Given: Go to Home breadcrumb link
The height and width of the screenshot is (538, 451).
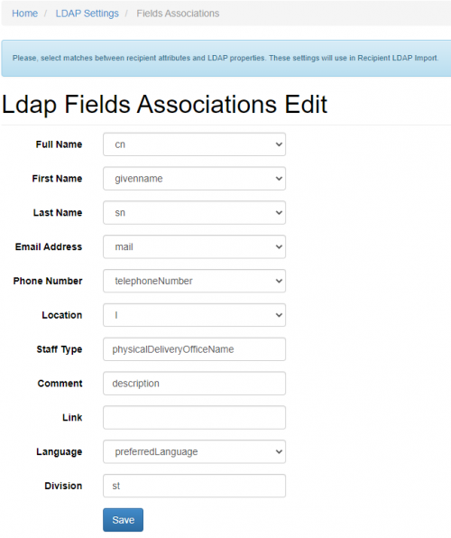Looking at the screenshot, I should point(24,14).
